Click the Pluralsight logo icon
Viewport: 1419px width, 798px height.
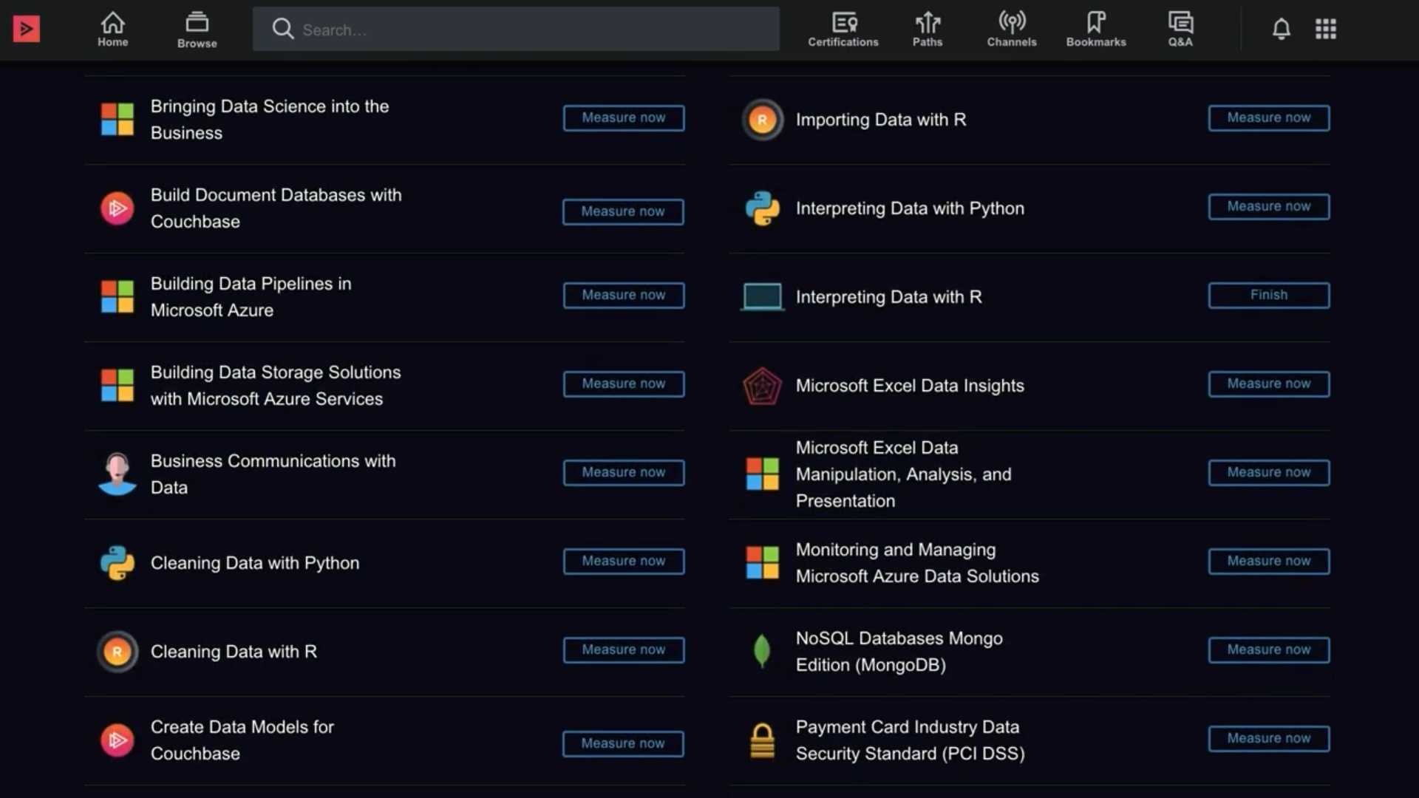tap(27, 29)
